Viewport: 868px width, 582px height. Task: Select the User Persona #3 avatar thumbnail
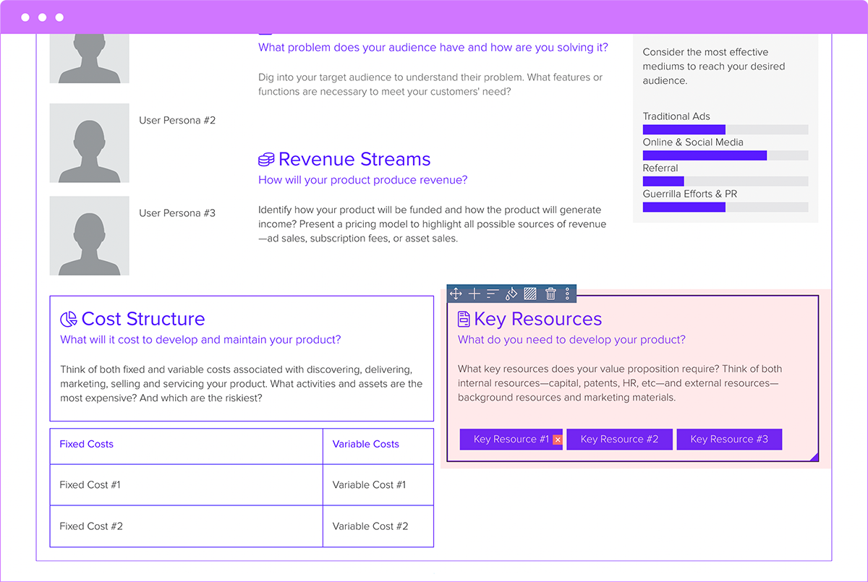[89, 235]
